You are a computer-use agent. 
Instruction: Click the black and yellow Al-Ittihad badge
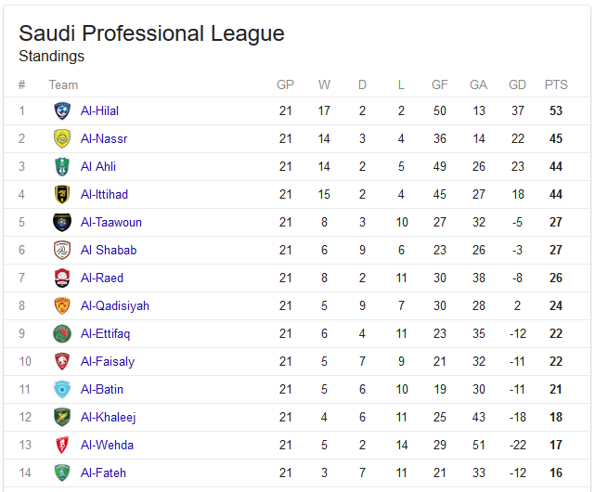click(x=62, y=194)
